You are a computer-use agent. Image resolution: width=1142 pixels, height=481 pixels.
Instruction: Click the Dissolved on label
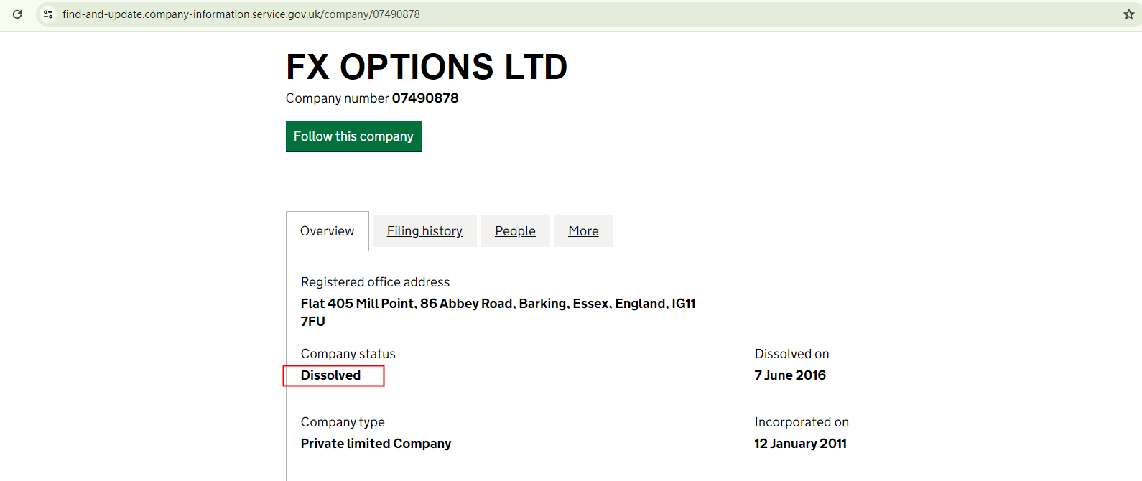coord(791,354)
